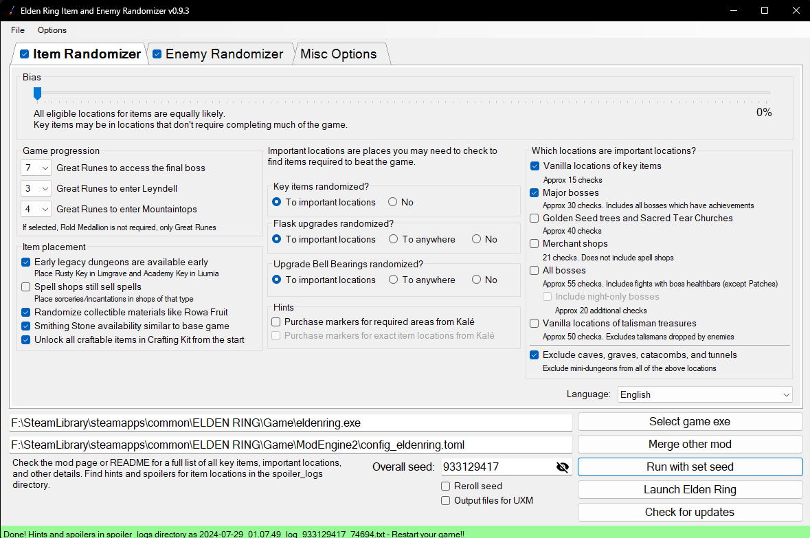Toggle Vanilla locations of key items
Screen dimensions: 810x538
point(535,166)
